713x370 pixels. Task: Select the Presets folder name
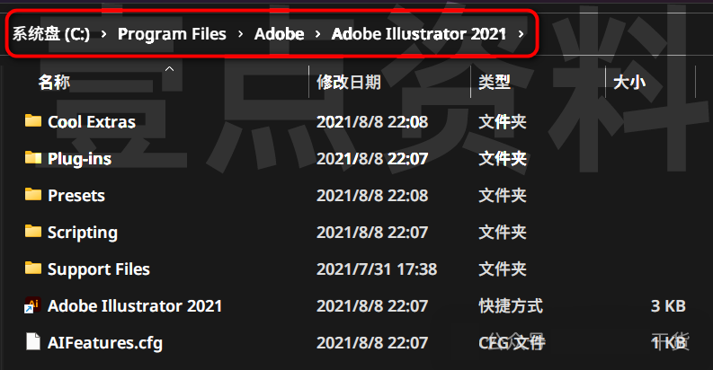click(x=76, y=195)
